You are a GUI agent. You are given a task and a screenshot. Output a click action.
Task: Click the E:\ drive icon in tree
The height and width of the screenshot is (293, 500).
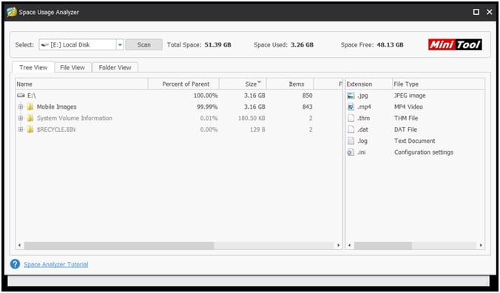pyautogui.click(x=21, y=95)
